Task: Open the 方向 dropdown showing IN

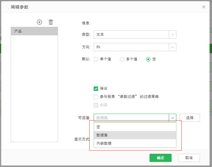Action: point(135,47)
